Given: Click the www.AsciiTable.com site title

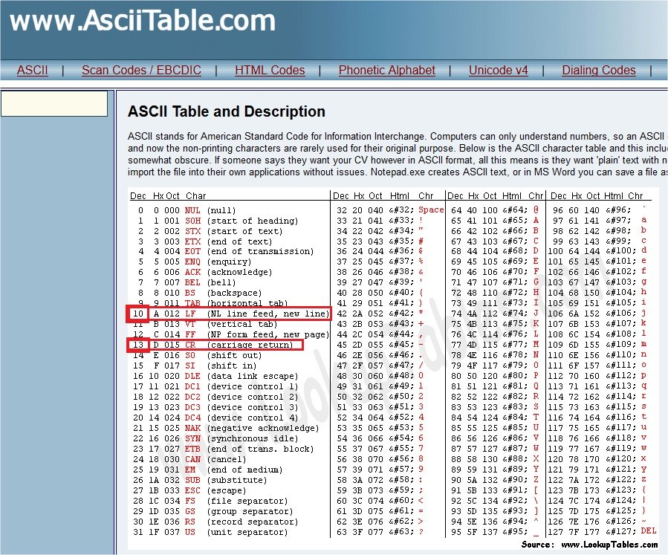Looking at the screenshot, I should click(x=142, y=22).
